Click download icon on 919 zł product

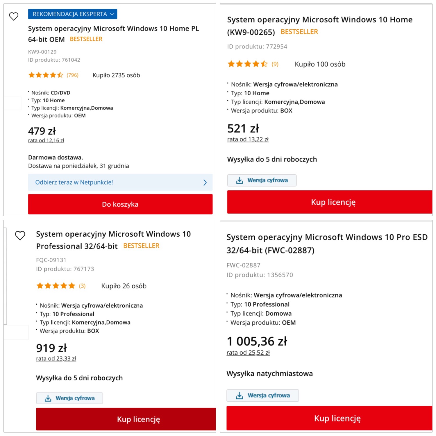click(48, 398)
